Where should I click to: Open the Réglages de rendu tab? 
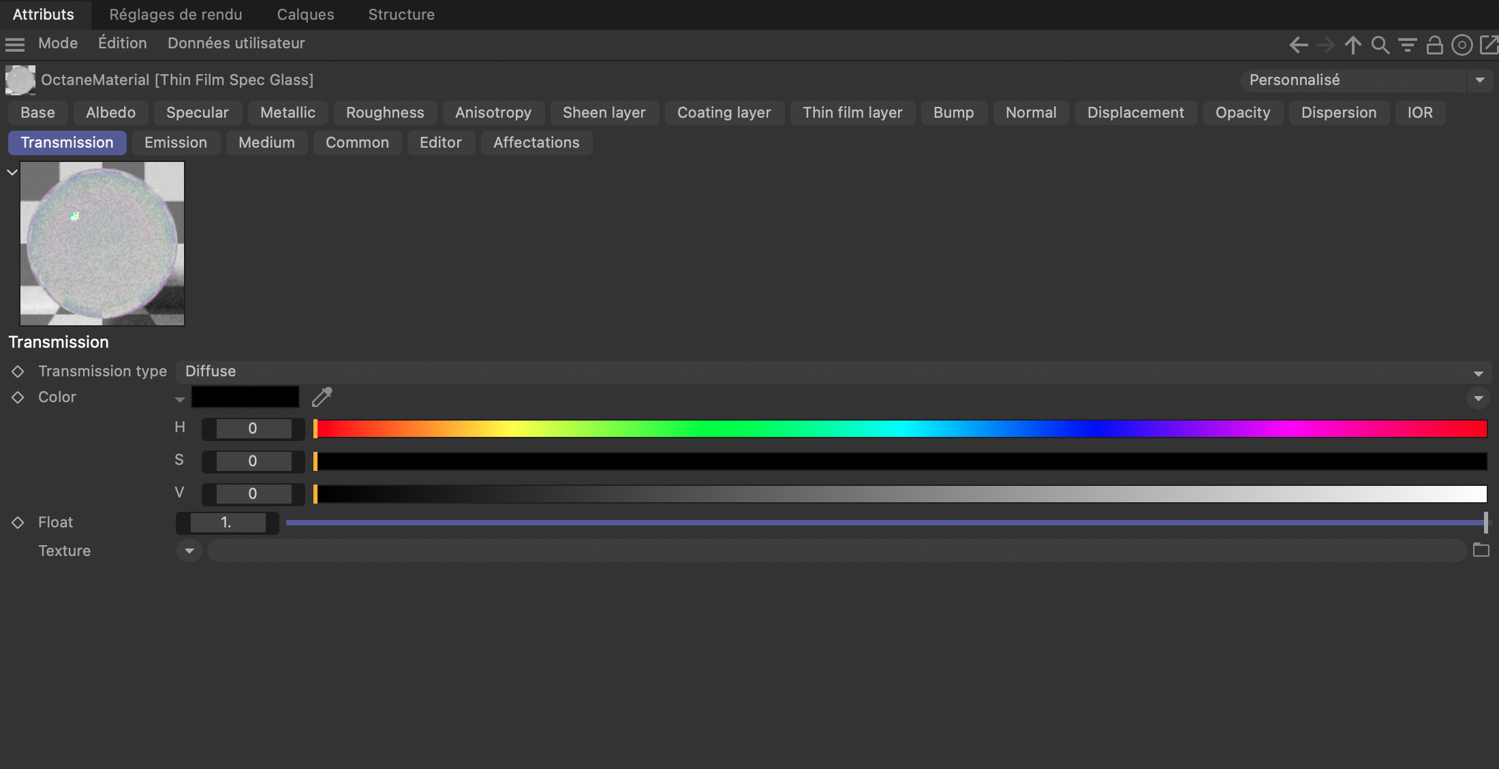point(175,14)
